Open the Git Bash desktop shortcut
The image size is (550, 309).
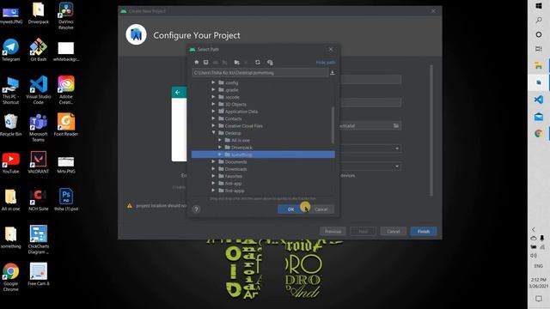tap(38, 51)
